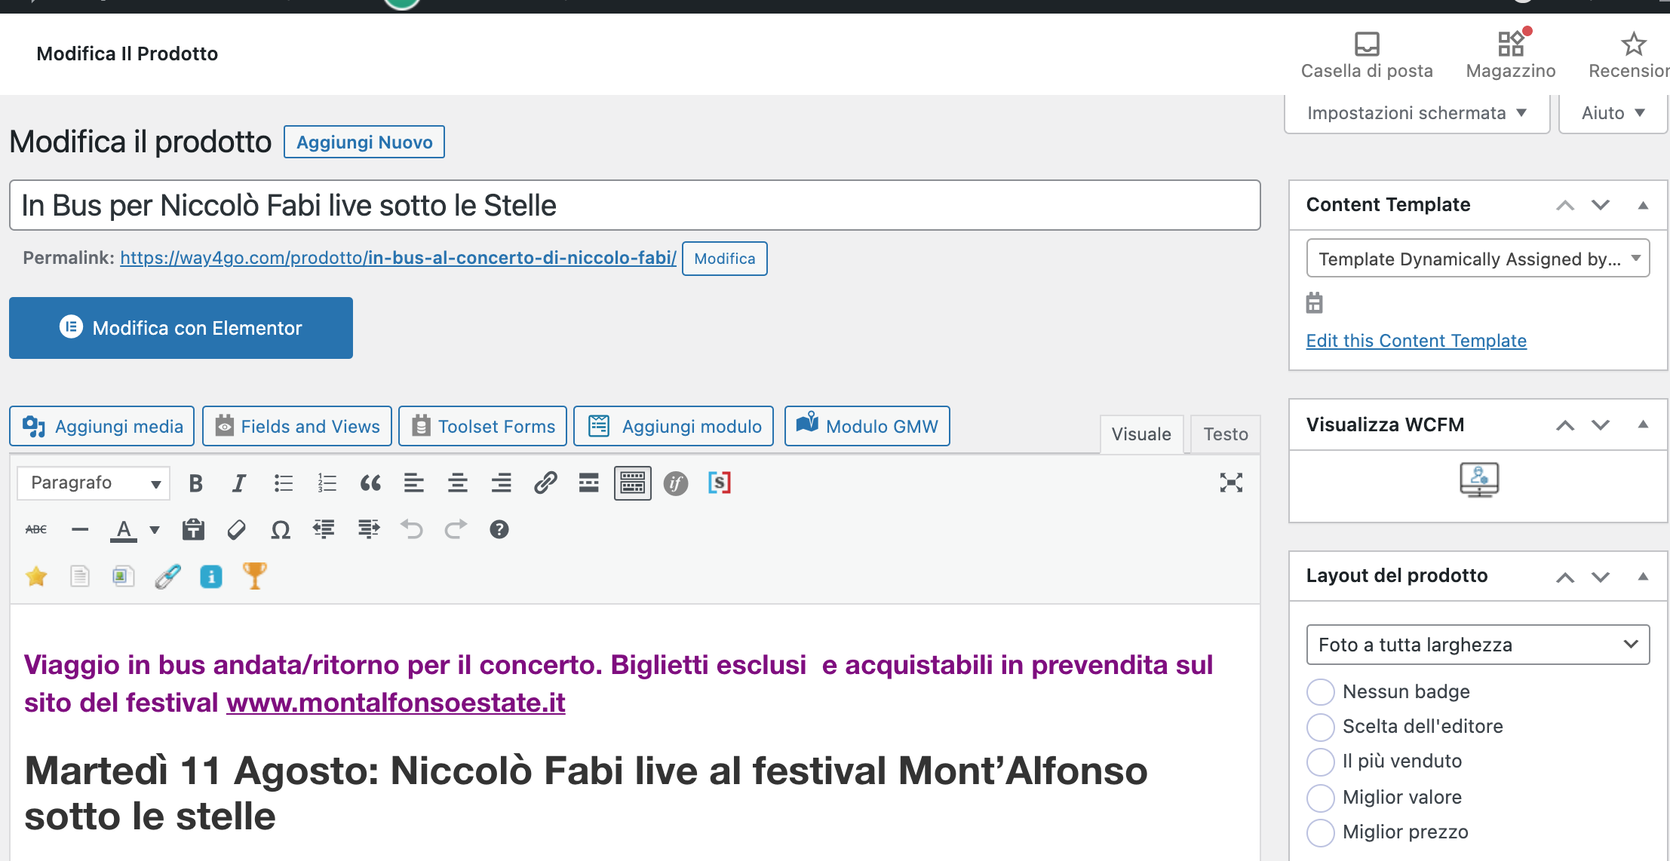Click the Modifica permalink button
The width and height of the screenshot is (1670, 861).
tap(724, 258)
